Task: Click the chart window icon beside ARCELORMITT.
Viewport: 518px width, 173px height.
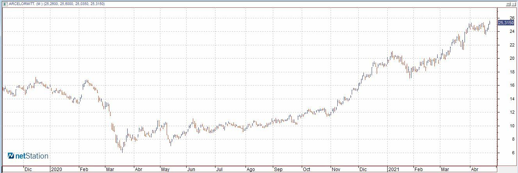Action: click(5, 4)
